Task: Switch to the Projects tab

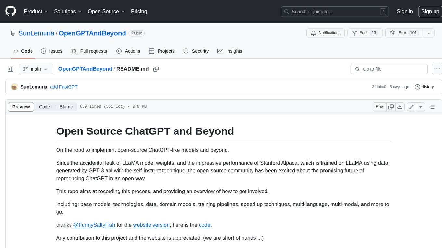Action: tap(162, 51)
